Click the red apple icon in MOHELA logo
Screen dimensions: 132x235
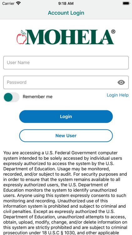pyautogui.click(x=21, y=37)
